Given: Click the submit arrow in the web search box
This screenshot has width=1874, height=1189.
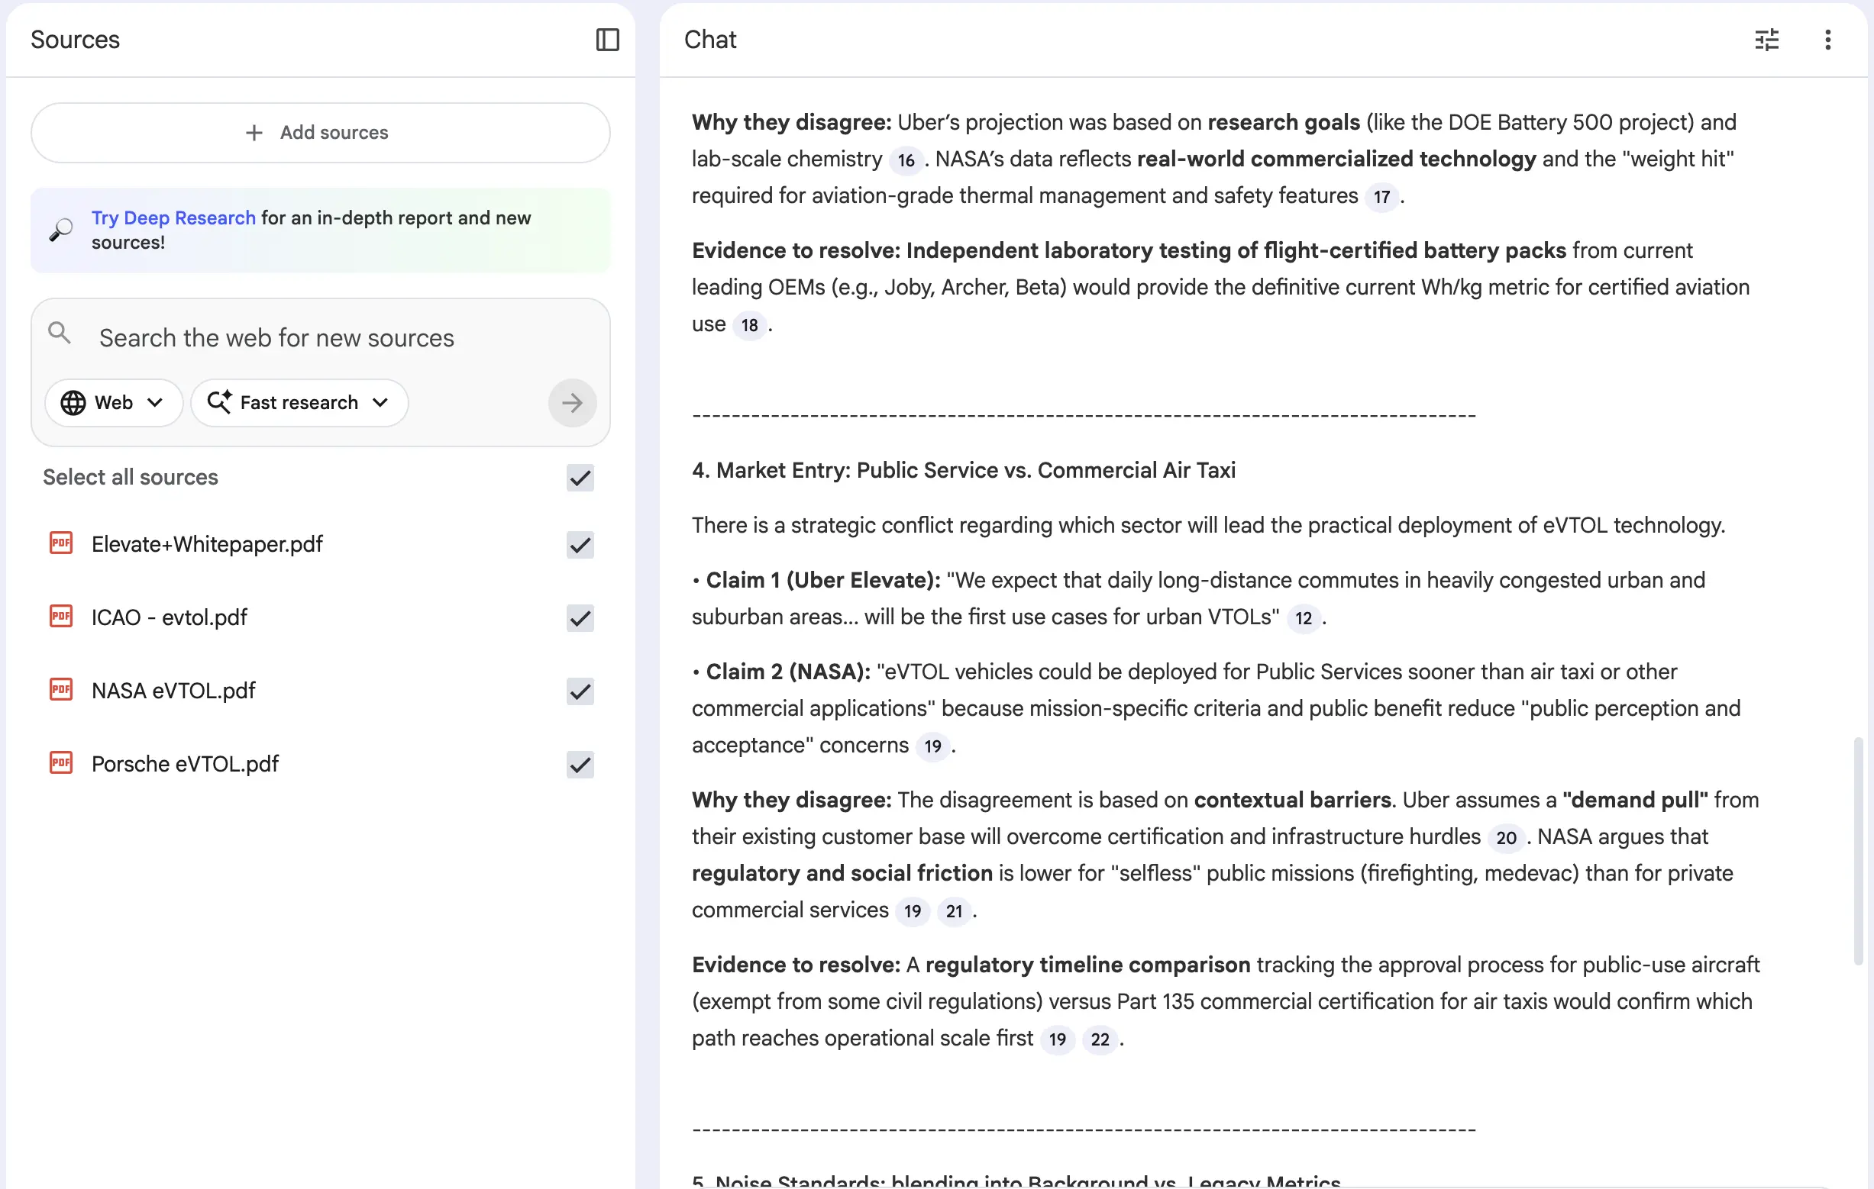Looking at the screenshot, I should click(x=572, y=403).
